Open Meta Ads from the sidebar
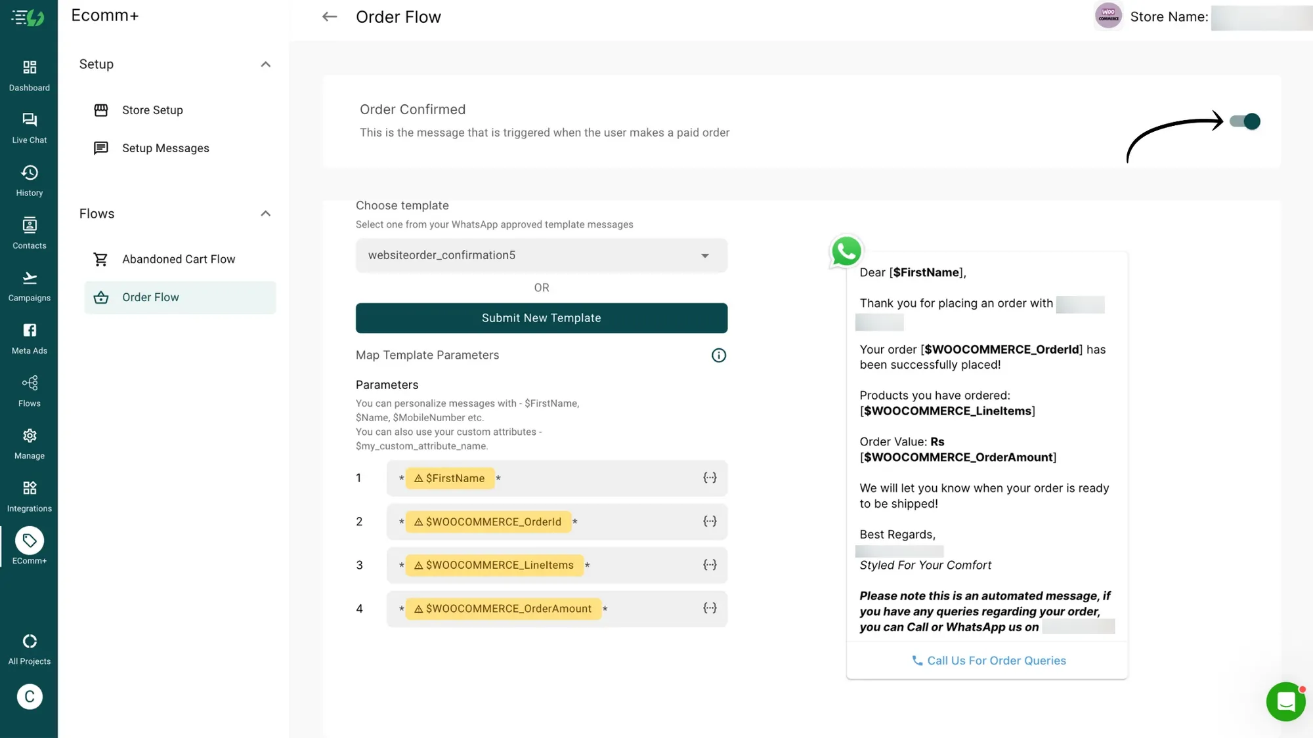This screenshot has height=738, width=1313. point(29,337)
